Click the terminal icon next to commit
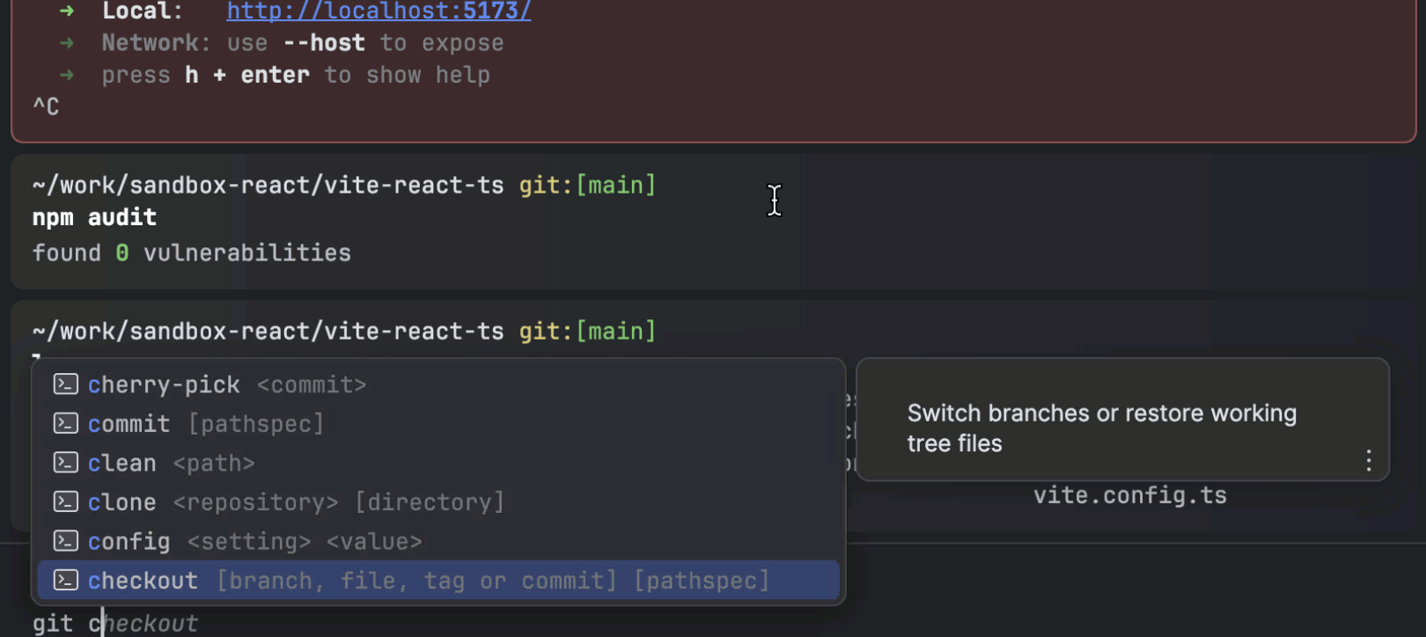The image size is (1426, 637). pyautogui.click(x=66, y=423)
